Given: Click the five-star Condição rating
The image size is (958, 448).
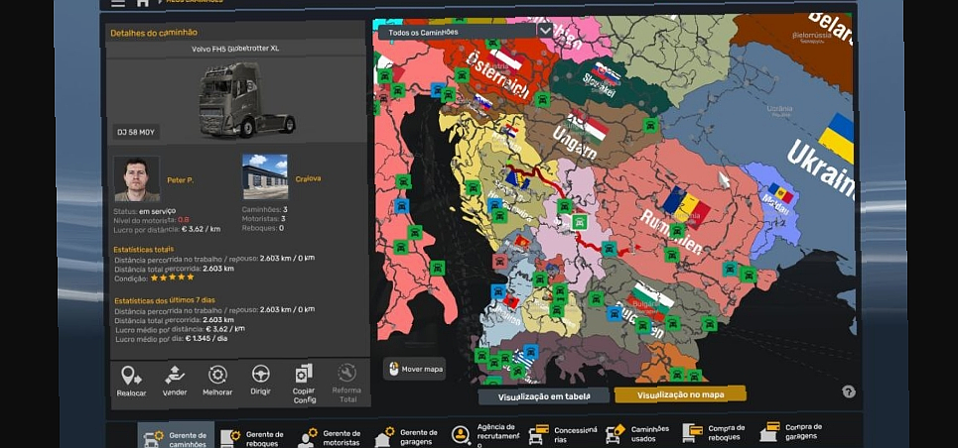Looking at the screenshot, I should [x=173, y=278].
